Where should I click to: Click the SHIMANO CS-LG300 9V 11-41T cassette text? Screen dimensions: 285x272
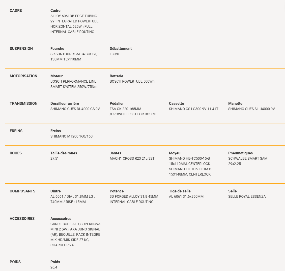(x=194, y=109)
